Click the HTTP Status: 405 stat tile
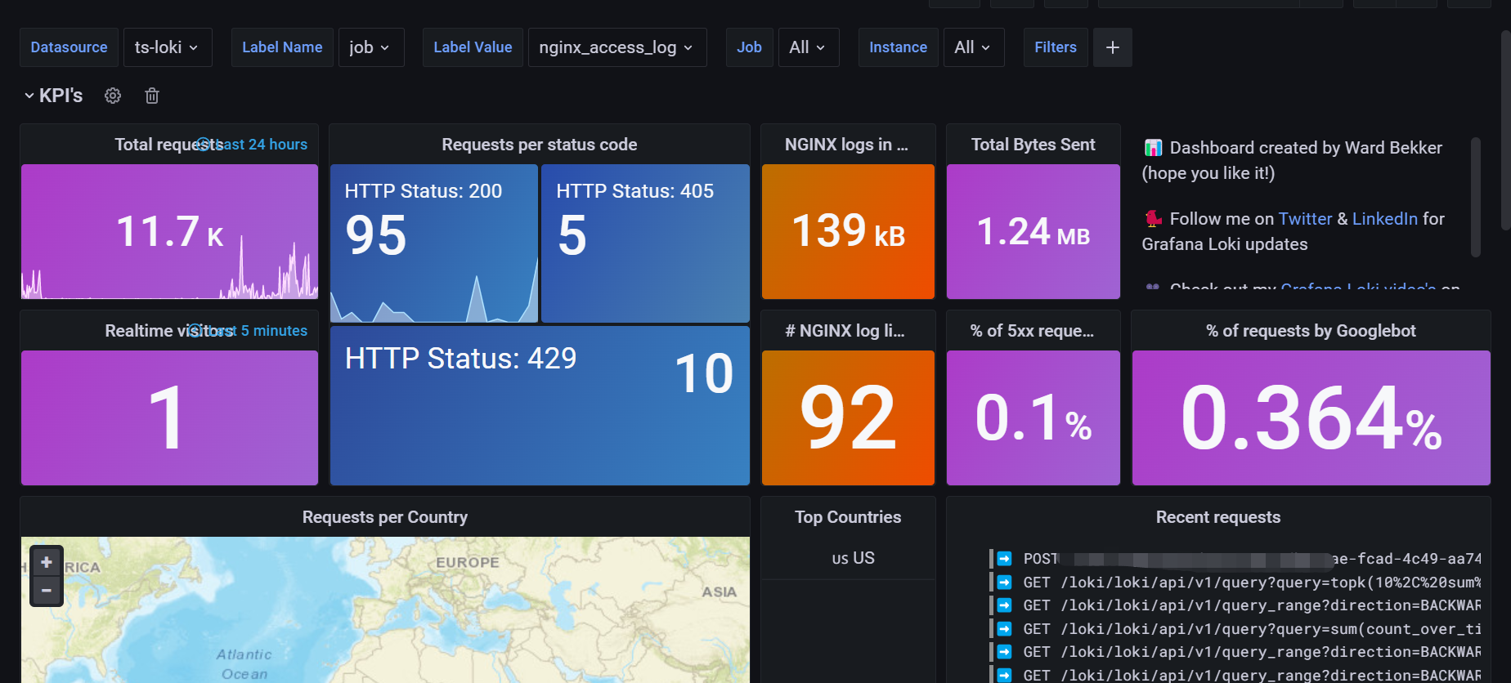The image size is (1511, 683). pyautogui.click(x=645, y=243)
